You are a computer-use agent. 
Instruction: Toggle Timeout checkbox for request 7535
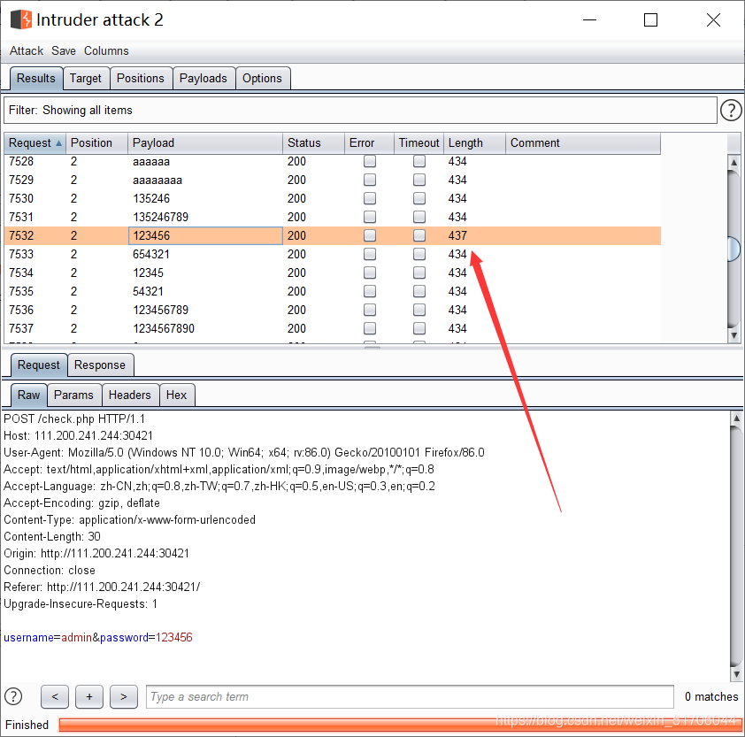[x=419, y=291]
